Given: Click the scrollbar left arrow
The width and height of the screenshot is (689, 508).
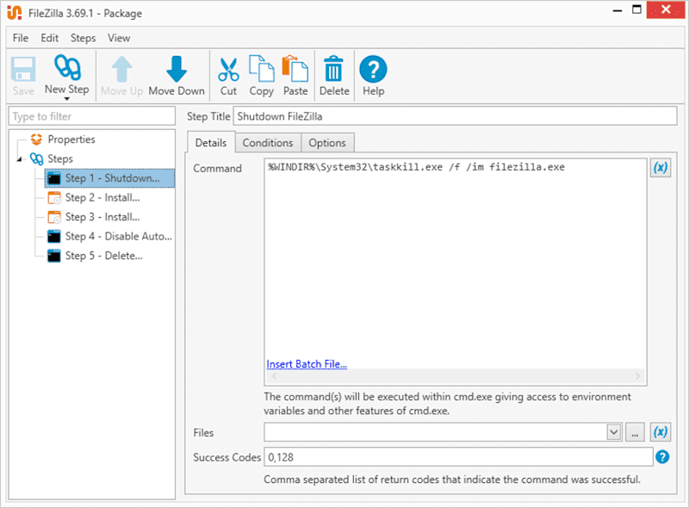Looking at the screenshot, I should tap(274, 376).
